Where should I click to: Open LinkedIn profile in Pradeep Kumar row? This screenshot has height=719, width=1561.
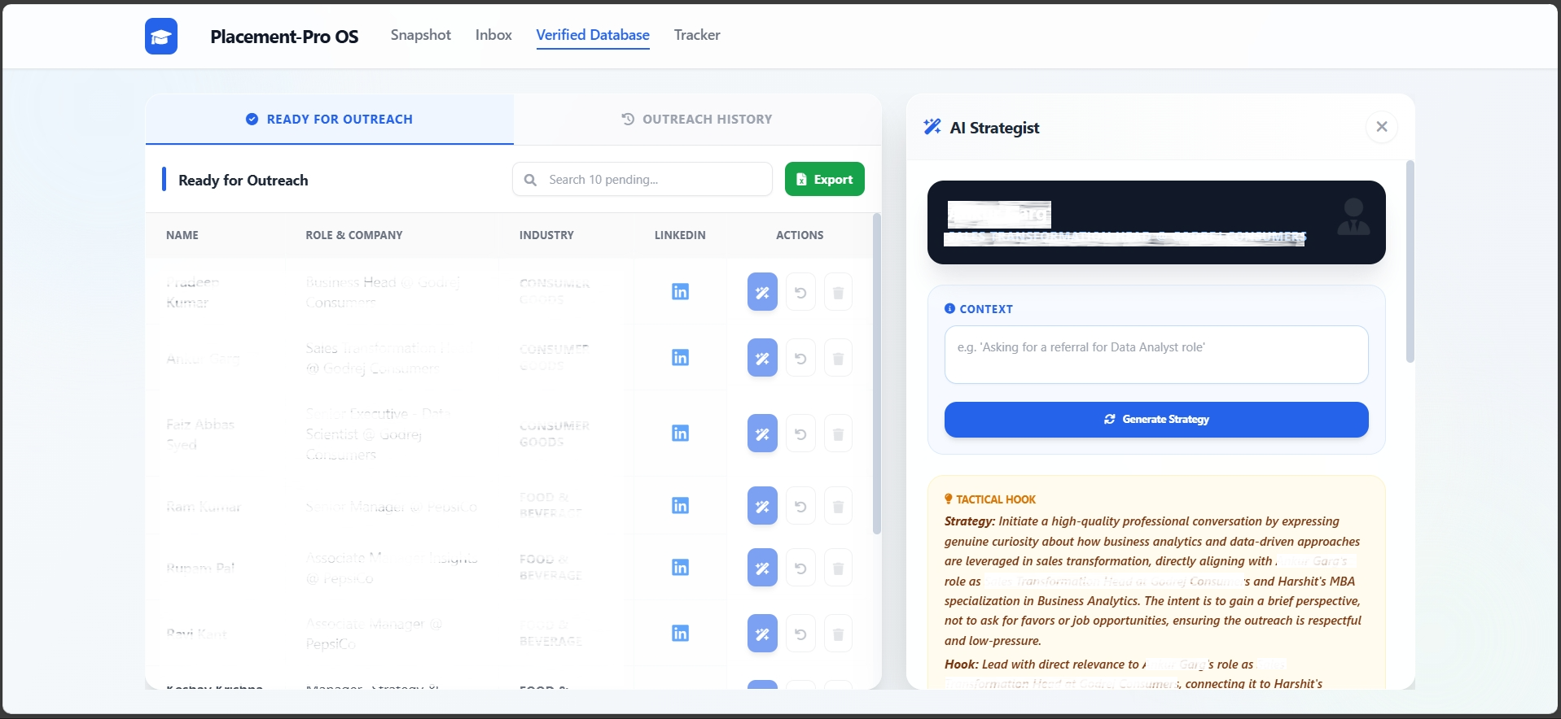(680, 292)
